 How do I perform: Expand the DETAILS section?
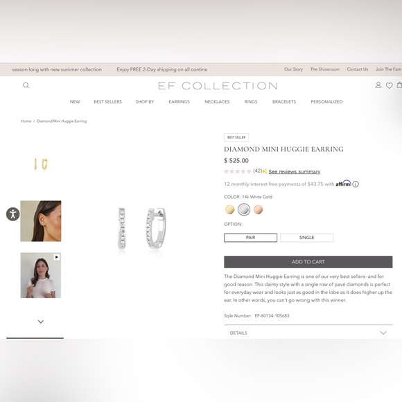coord(308,333)
